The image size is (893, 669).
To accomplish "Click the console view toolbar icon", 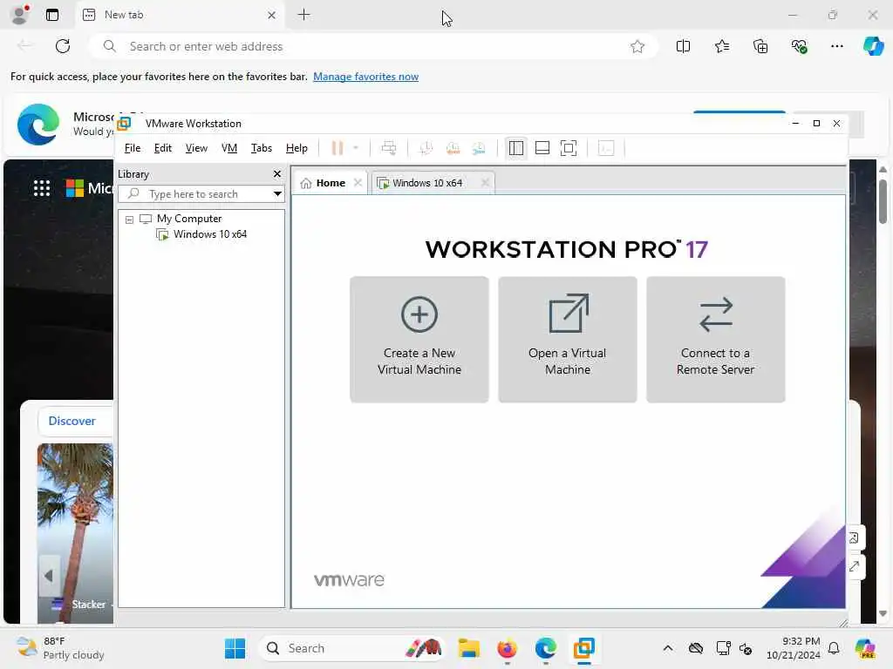I will tap(606, 148).
